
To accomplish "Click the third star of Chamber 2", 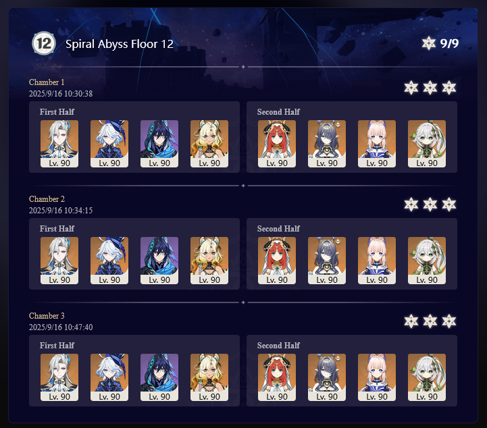I will click(449, 205).
